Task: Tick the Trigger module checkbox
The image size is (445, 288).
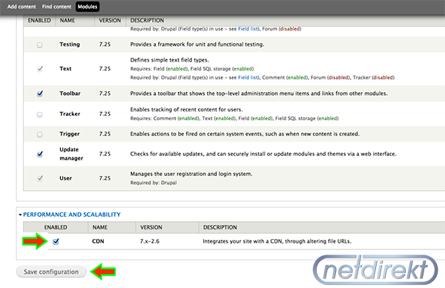Action: click(x=40, y=134)
